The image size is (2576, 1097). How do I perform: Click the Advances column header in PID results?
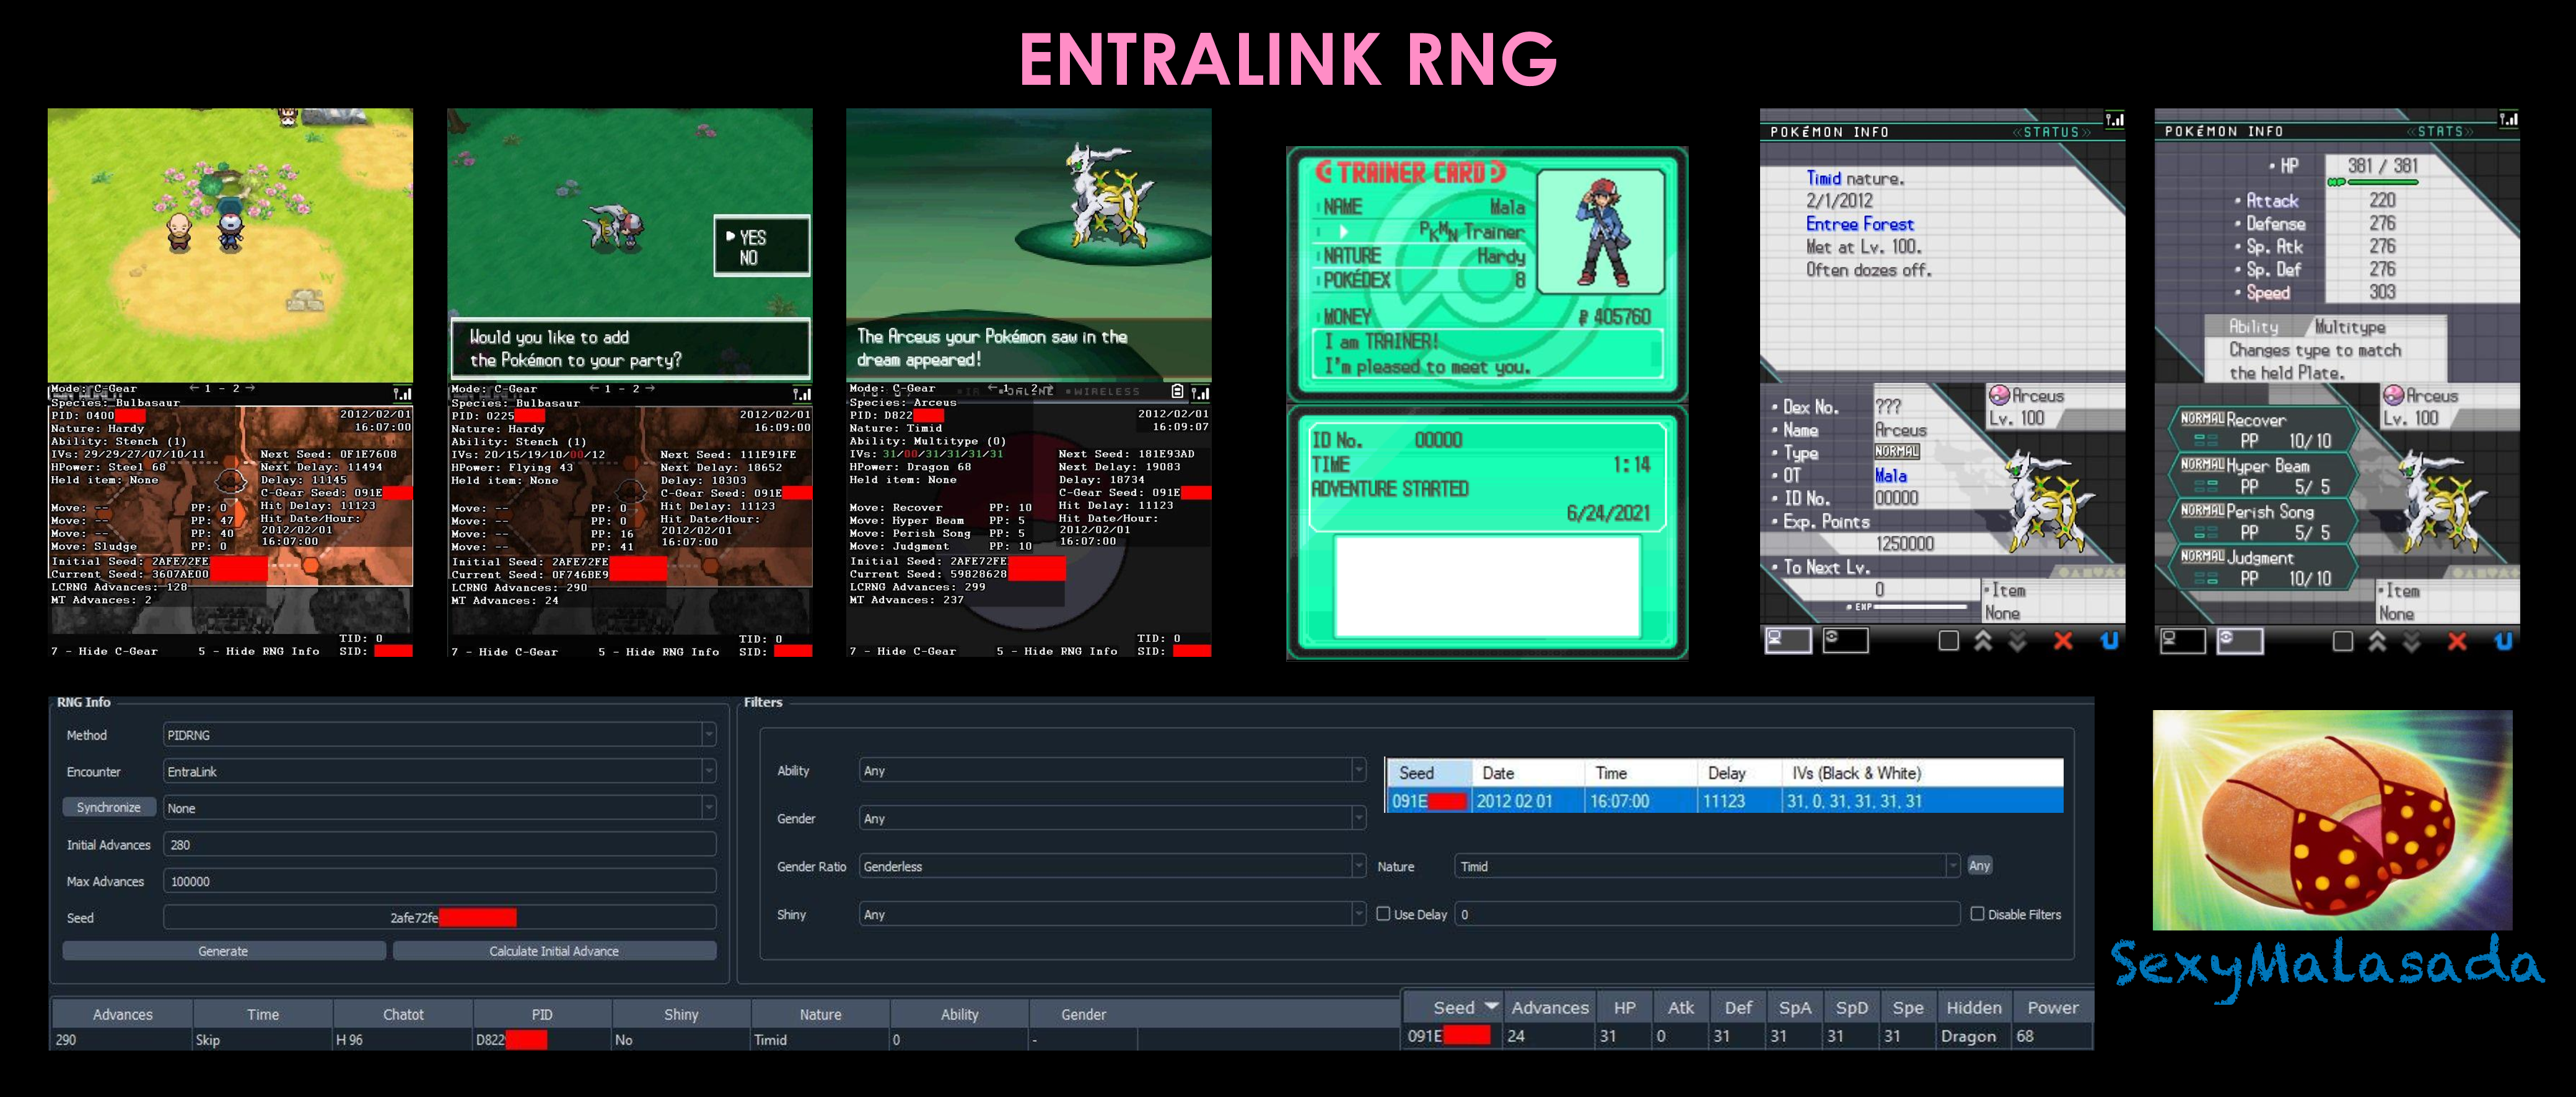(122, 1014)
